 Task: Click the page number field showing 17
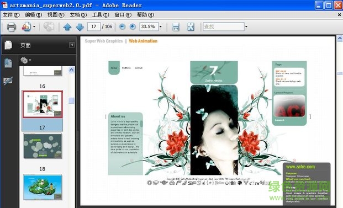(x=94, y=26)
